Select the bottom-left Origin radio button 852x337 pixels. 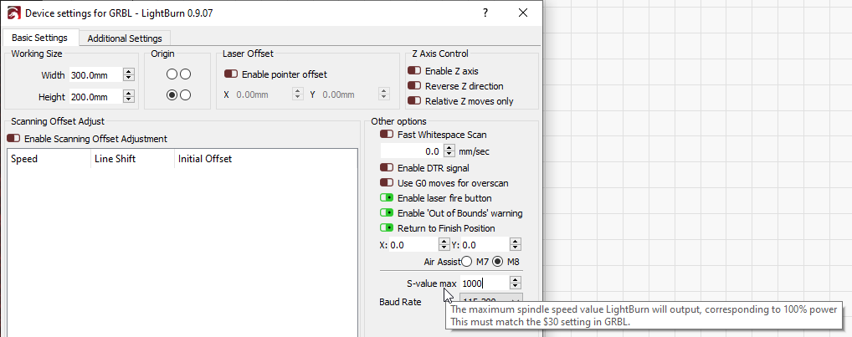point(172,95)
